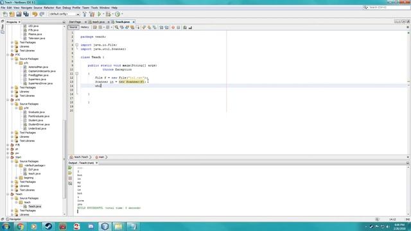Screen dimensions: 411x231
Task: Click the Previous Bookmark icon
Action: click(x=144, y=27)
